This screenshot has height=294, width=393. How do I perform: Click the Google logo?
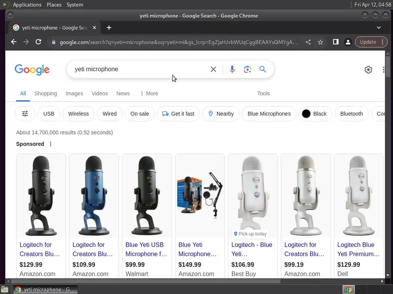[x=32, y=70]
